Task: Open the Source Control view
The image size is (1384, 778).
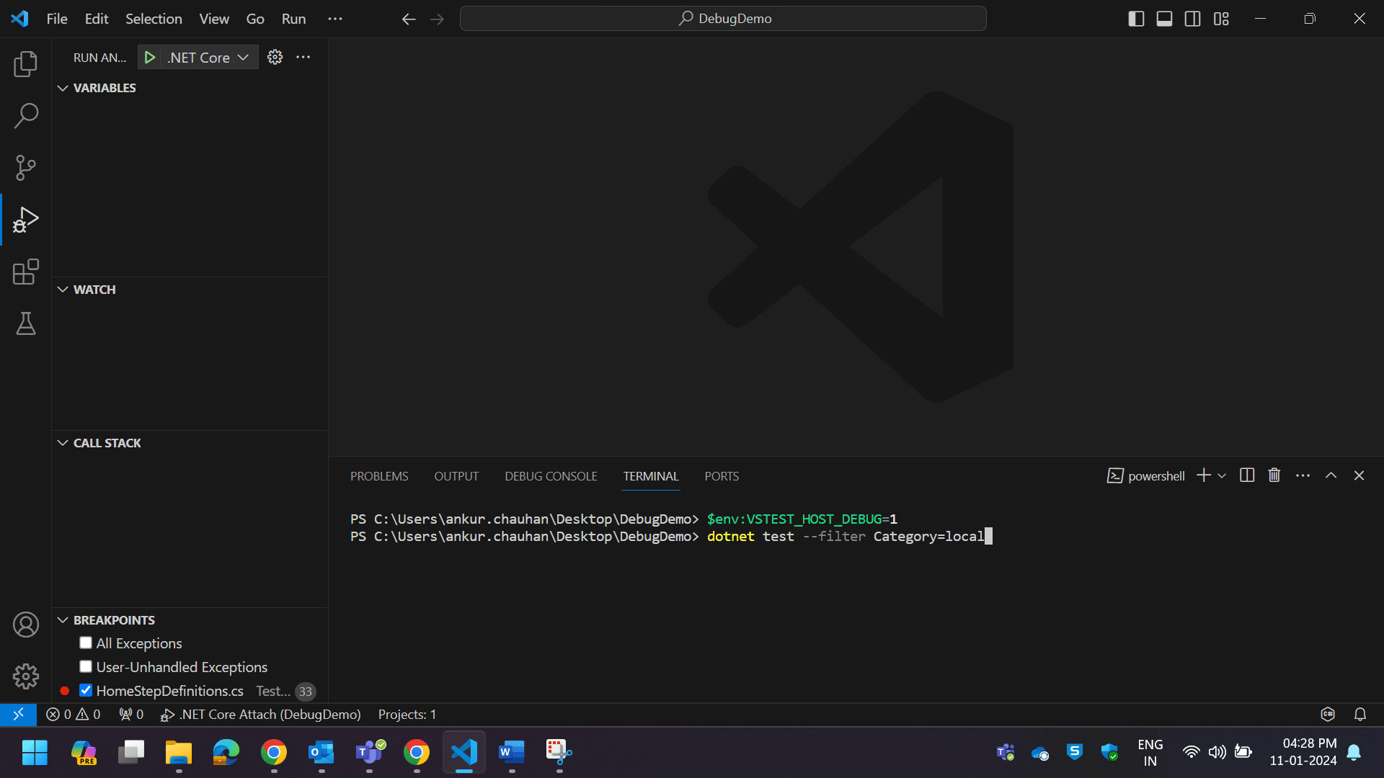Action: coord(26,168)
